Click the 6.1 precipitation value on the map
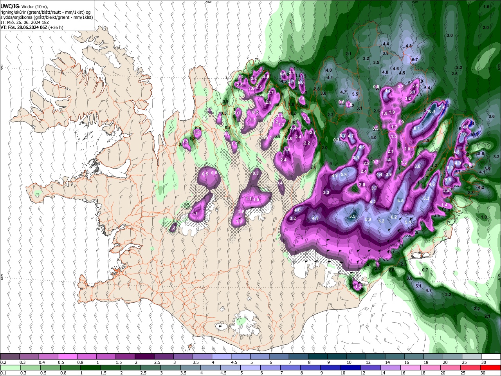The height and width of the screenshot is (376, 501). click(x=416, y=128)
